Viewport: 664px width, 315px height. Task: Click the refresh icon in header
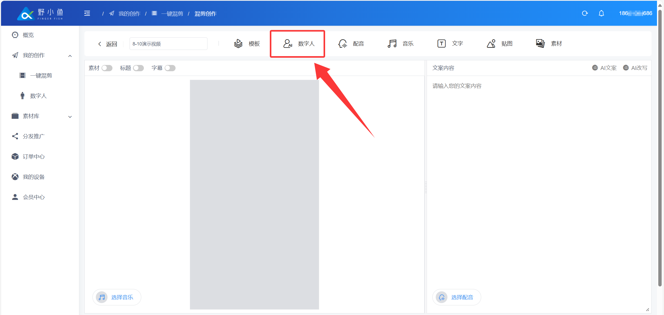coord(585,13)
